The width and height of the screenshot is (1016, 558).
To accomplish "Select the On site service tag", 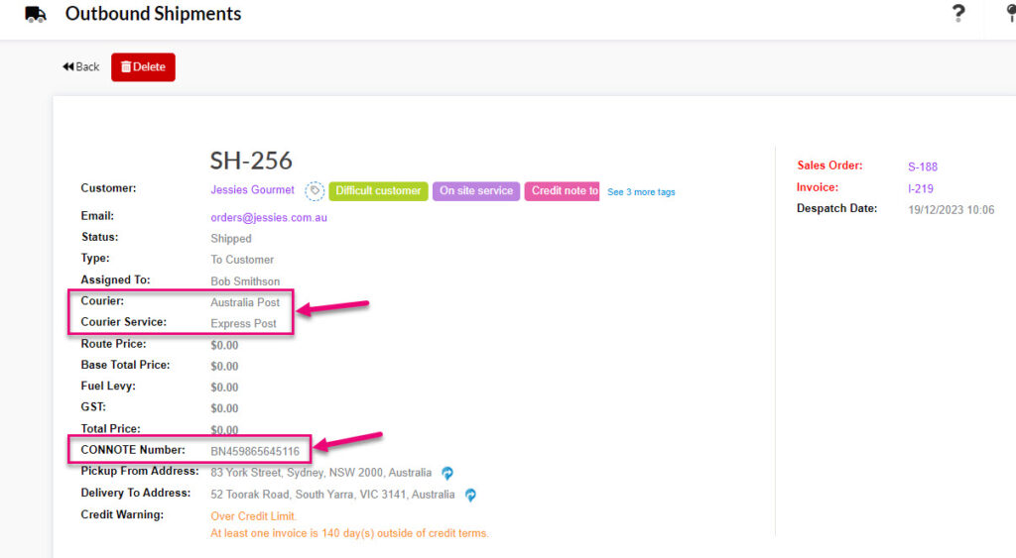I will (x=476, y=191).
